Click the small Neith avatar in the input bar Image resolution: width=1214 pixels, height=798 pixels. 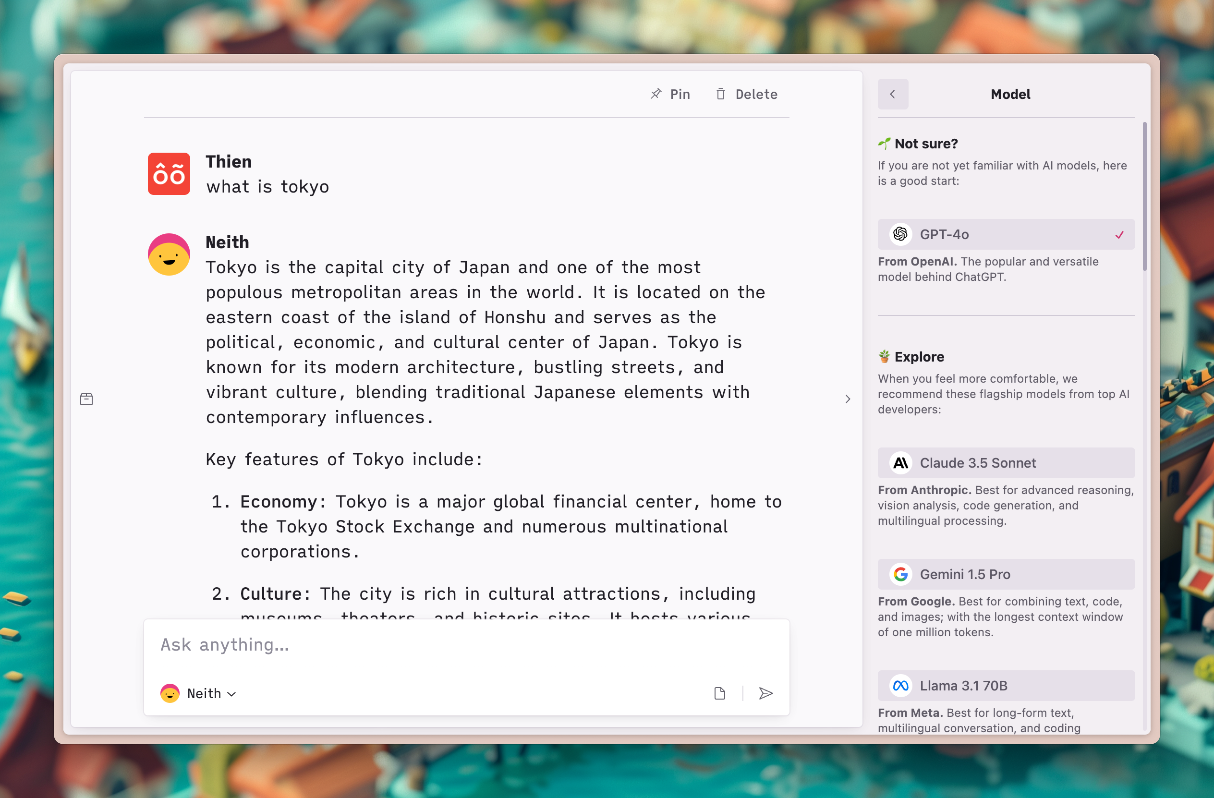pyautogui.click(x=170, y=693)
